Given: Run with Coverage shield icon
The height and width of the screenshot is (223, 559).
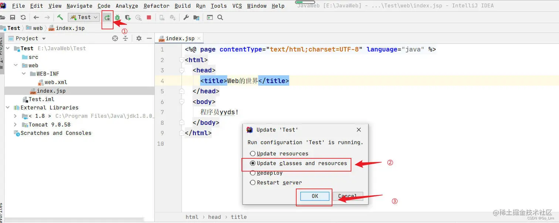Looking at the screenshot, I should click(128, 17).
